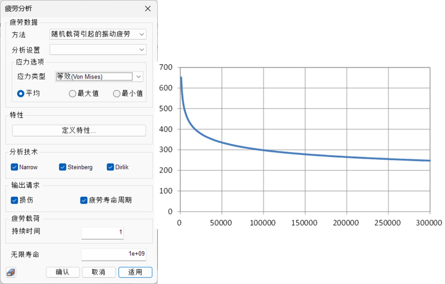The height and width of the screenshot is (284, 445).
Task: Close the 疲劳分析 dialog
Action: (148, 9)
